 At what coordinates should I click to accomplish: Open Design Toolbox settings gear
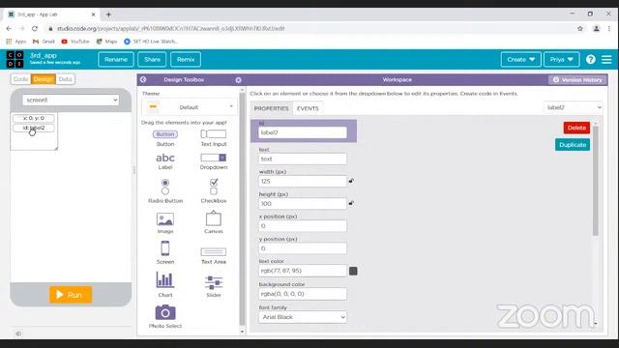239,80
